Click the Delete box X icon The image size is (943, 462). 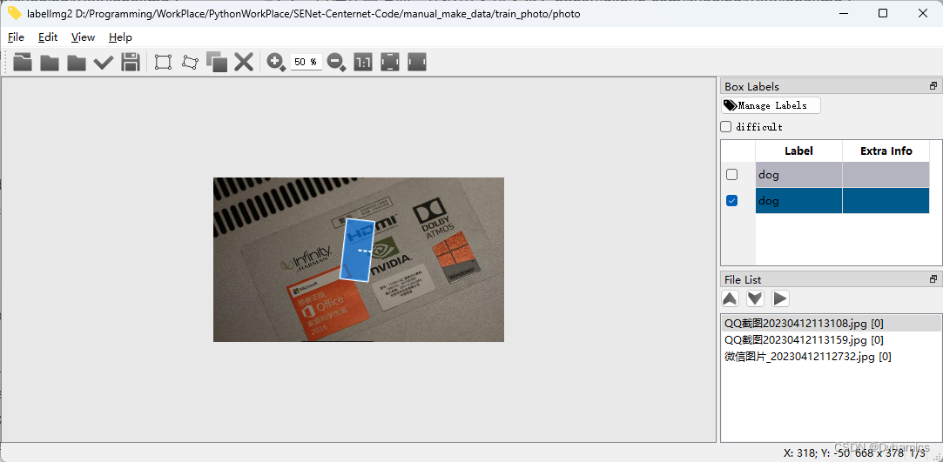pos(244,62)
